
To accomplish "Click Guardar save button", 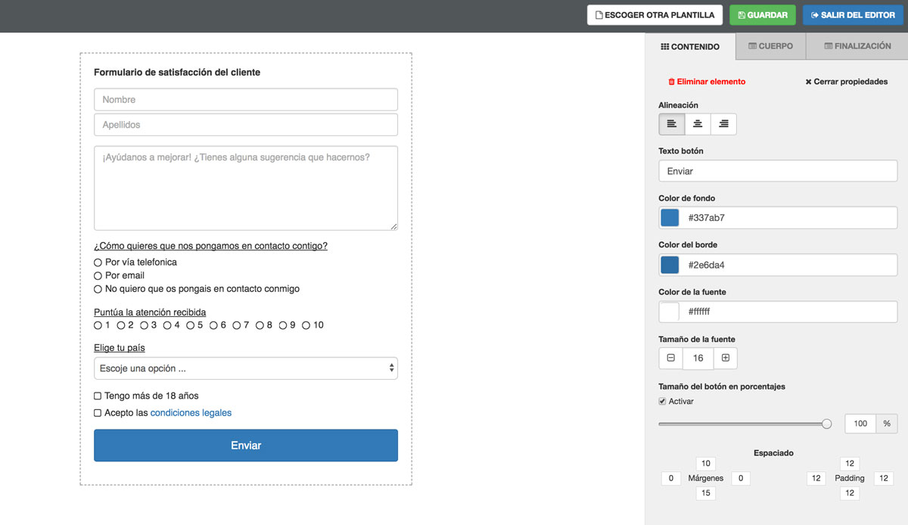I will click(762, 15).
